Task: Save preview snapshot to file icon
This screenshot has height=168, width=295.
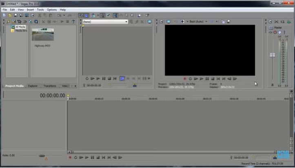Action: [228, 22]
